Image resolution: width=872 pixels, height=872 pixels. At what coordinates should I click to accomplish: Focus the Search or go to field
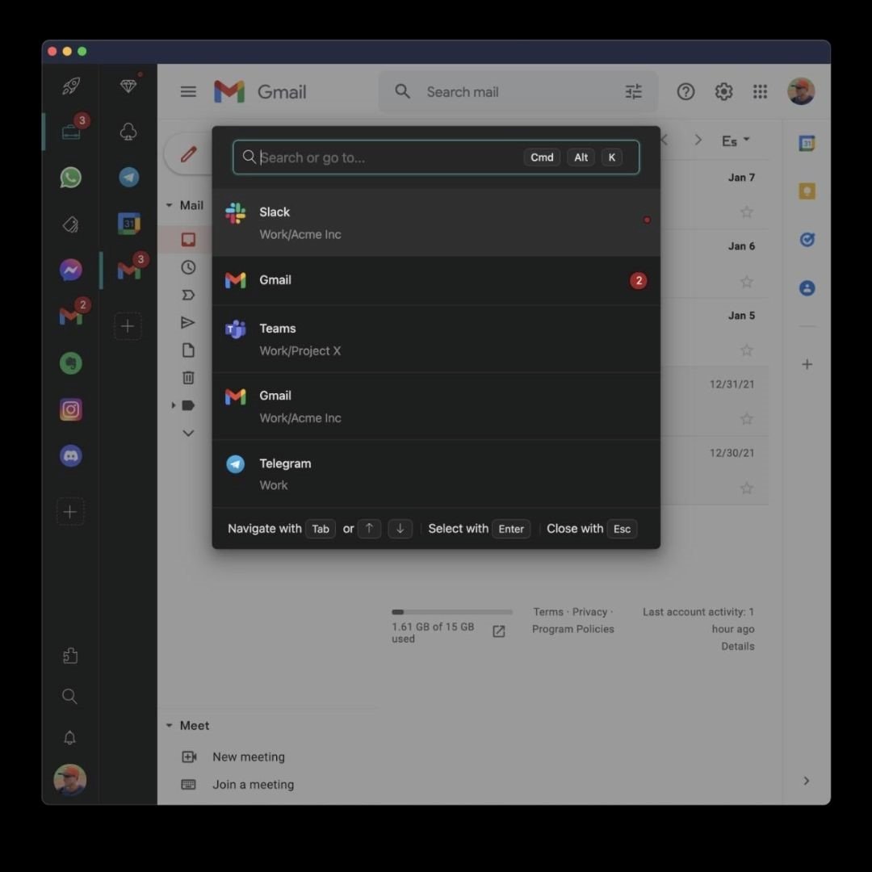[x=436, y=157]
